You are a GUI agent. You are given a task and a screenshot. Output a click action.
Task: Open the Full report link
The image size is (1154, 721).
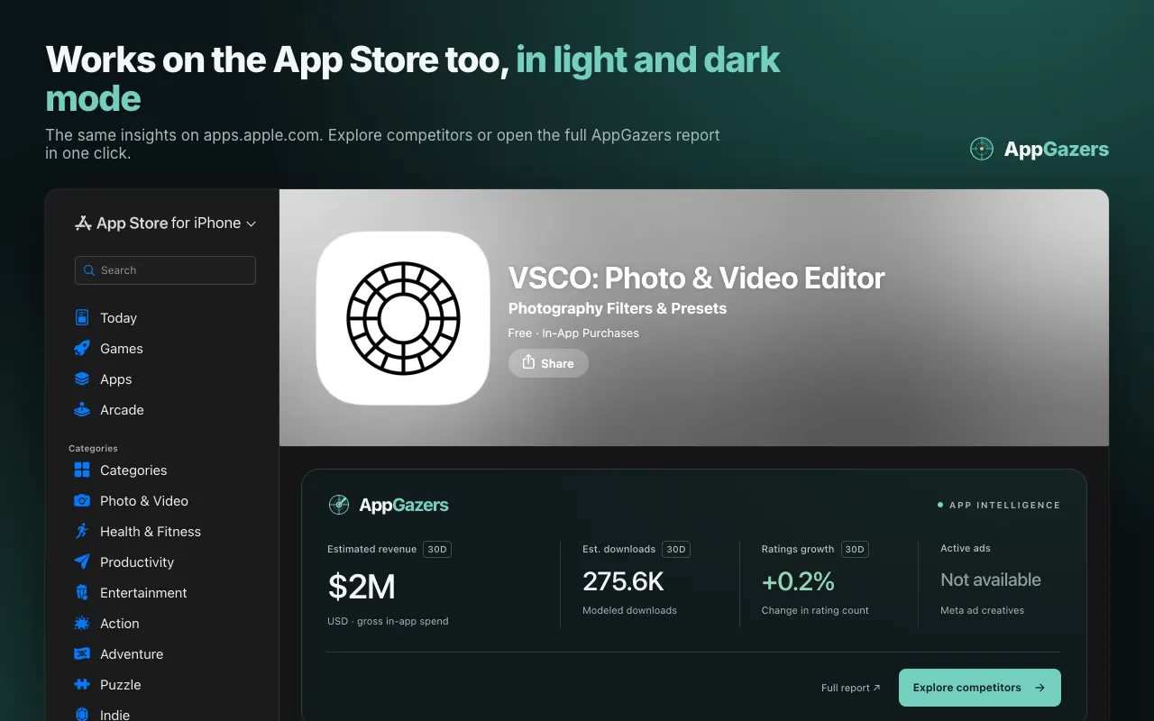tap(850, 688)
